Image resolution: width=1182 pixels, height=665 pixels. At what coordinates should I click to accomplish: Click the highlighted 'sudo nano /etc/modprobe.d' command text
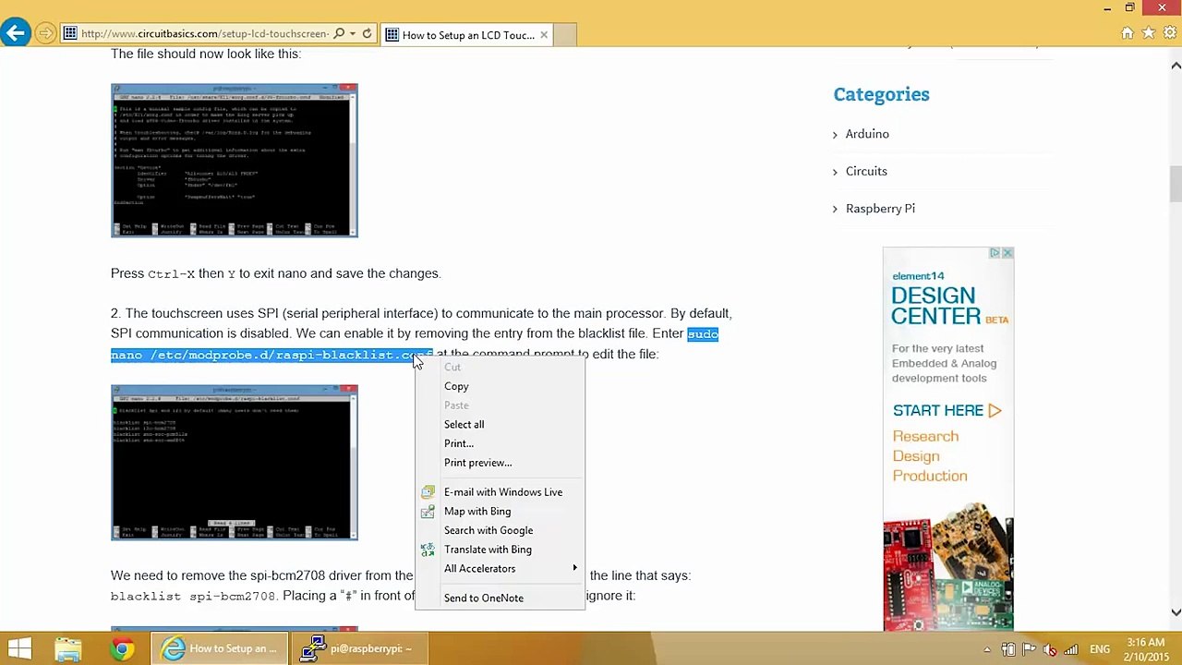pyautogui.click(x=271, y=355)
